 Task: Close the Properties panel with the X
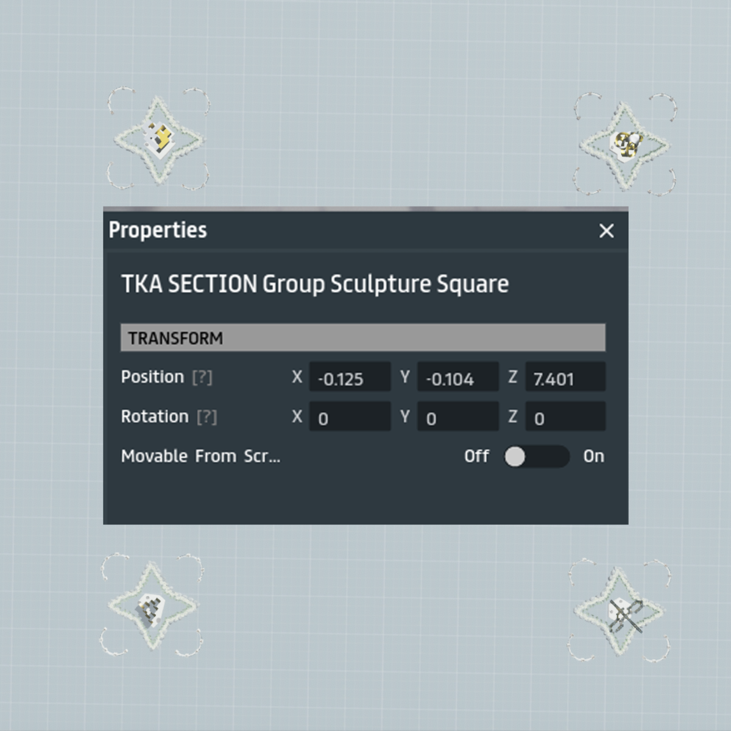[606, 231]
